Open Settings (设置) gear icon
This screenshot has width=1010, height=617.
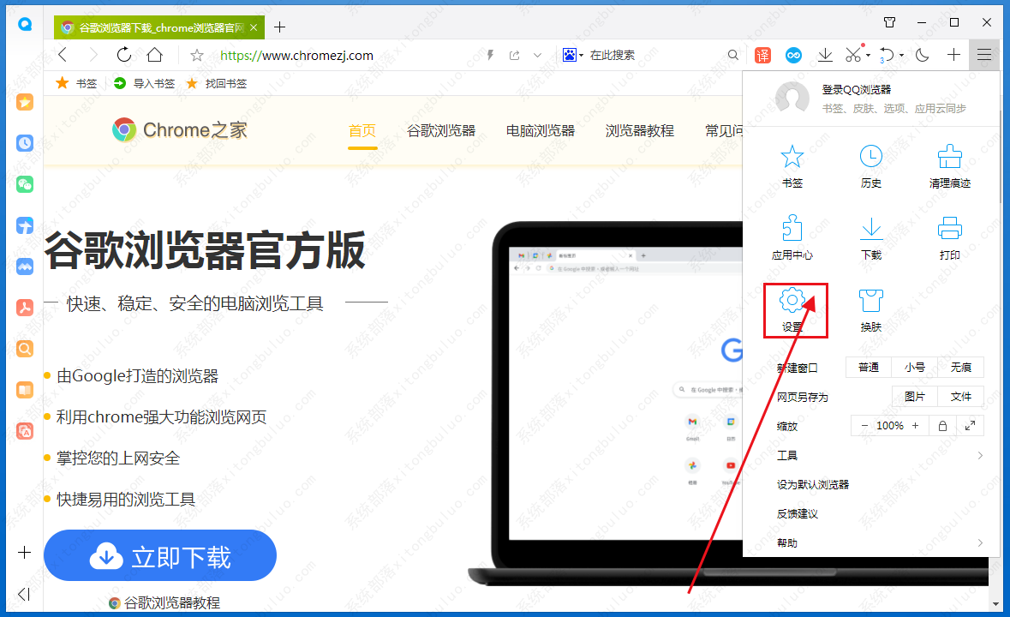click(x=792, y=300)
